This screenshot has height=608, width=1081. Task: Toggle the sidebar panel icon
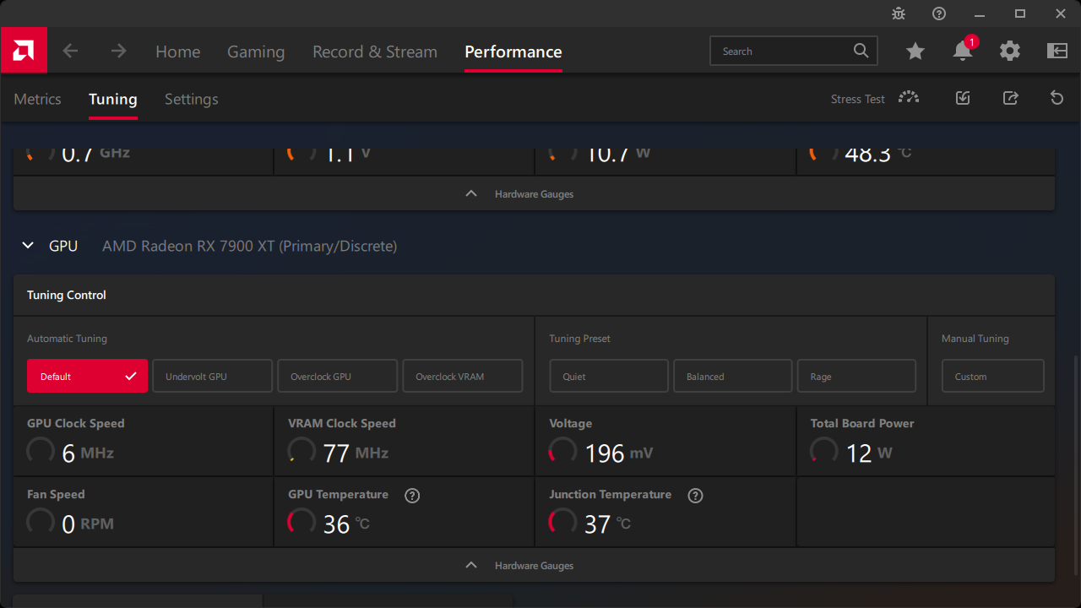(x=1057, y=51)
